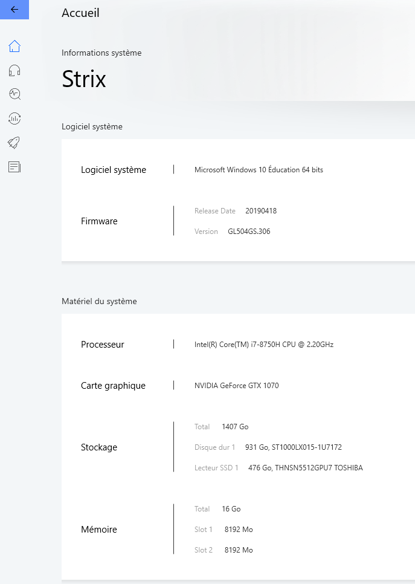This screenshot has height=584, width=415.
Task: Click the TOSHIBA SSD drive entry
Action: tap(306, 468)
